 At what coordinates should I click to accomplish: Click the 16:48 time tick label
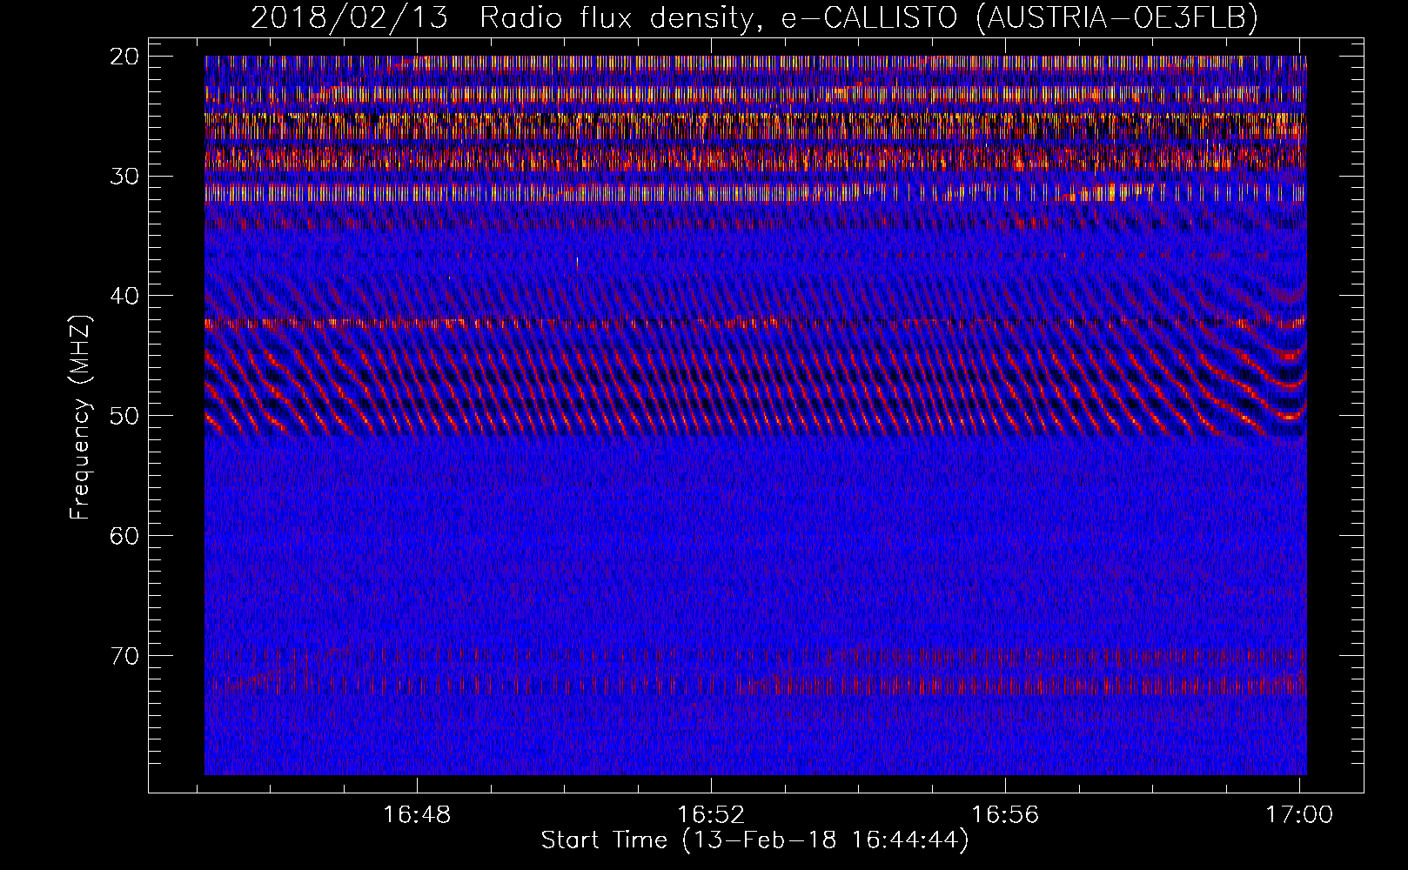click(417, 815)
